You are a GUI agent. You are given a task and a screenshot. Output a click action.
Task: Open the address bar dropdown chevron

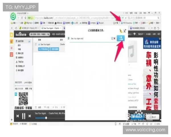[126, 18]
